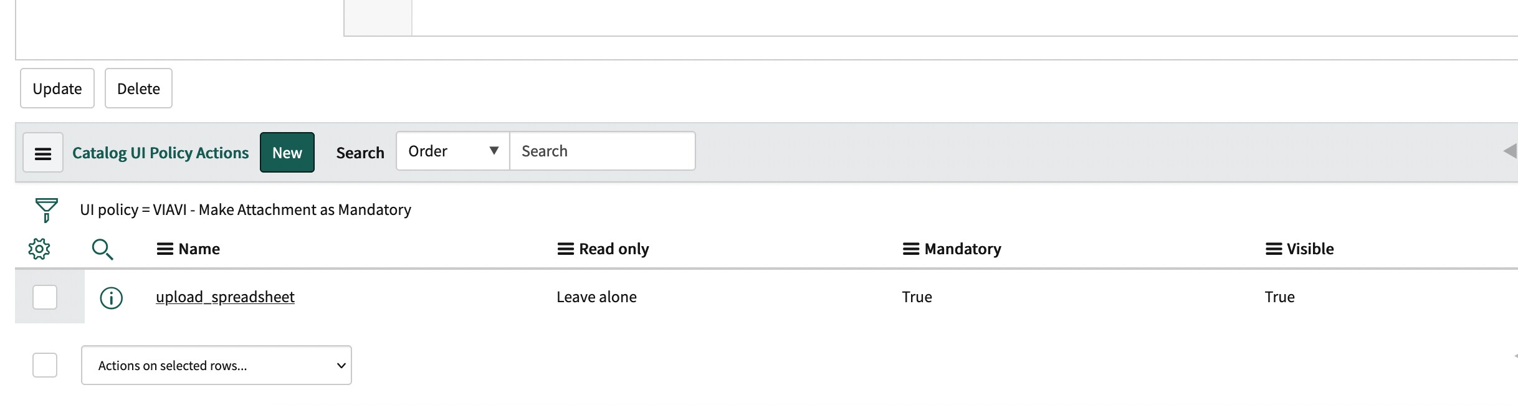Select the checkbox for the upload_spreadsheet row
This screenshot has height=405, width=1518.
point(44,297)
